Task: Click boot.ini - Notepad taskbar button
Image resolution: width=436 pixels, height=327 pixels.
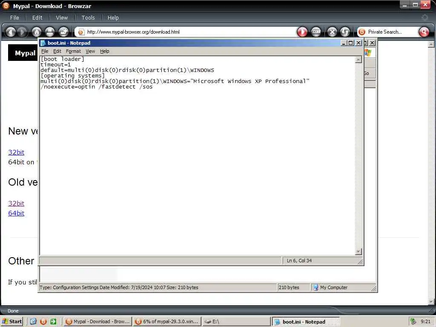Action: [x=306, y=321]
